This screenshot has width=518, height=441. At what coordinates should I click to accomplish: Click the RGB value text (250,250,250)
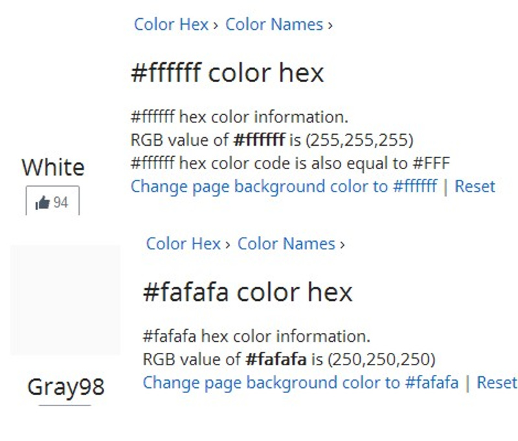tap(381, 359)
